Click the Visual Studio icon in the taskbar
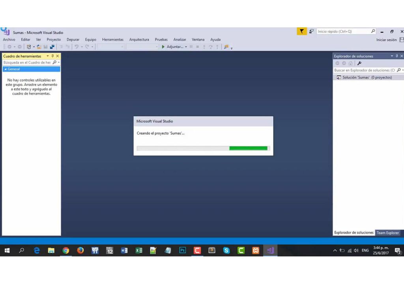404x303 pixels. (x=270, y=250)
